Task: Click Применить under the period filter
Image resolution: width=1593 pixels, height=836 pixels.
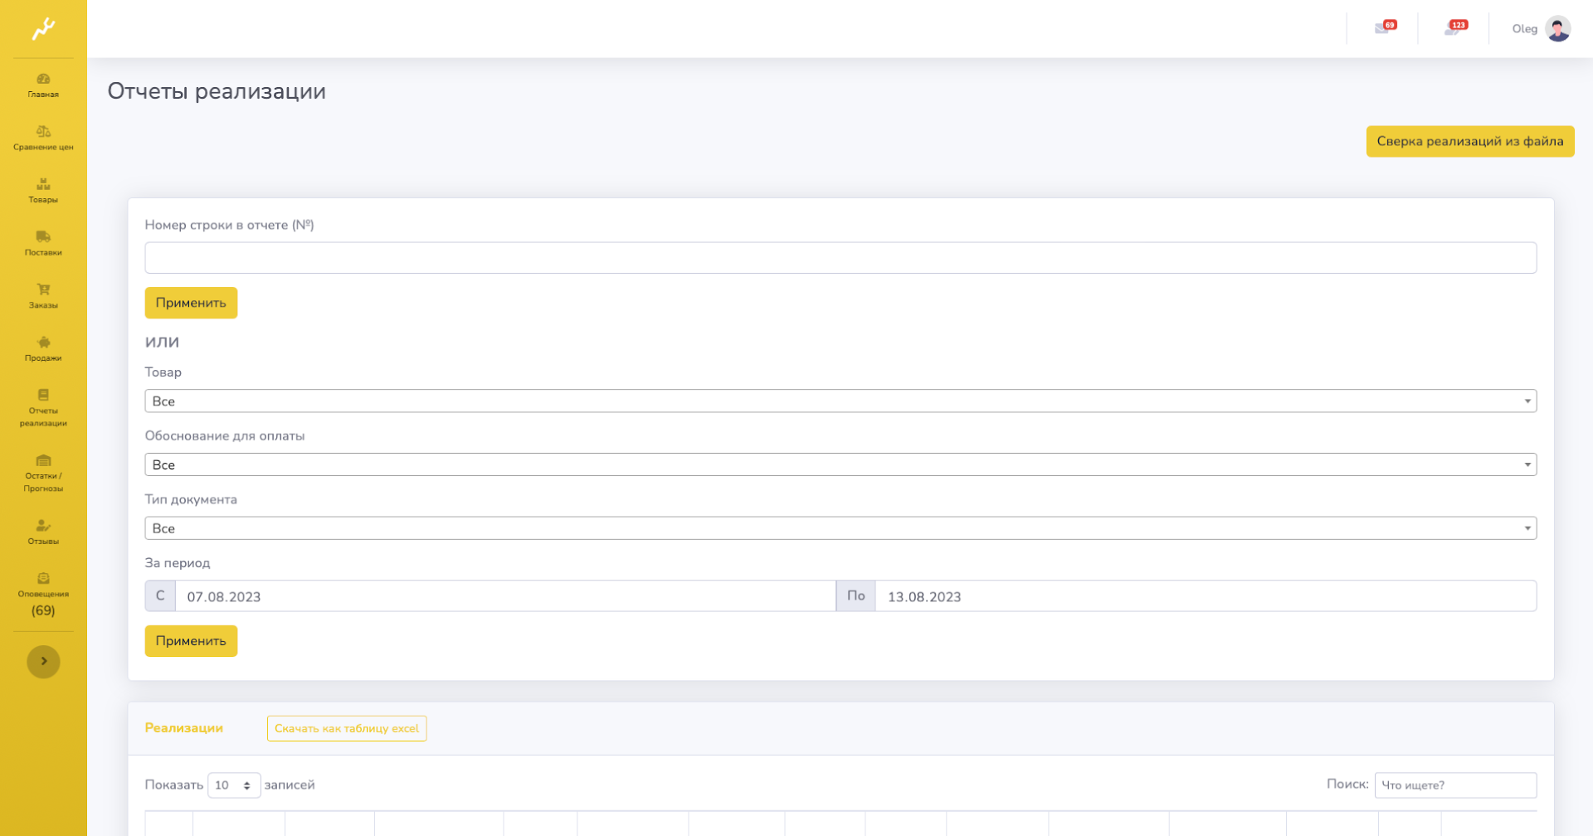Action: (x=191, y=641)
